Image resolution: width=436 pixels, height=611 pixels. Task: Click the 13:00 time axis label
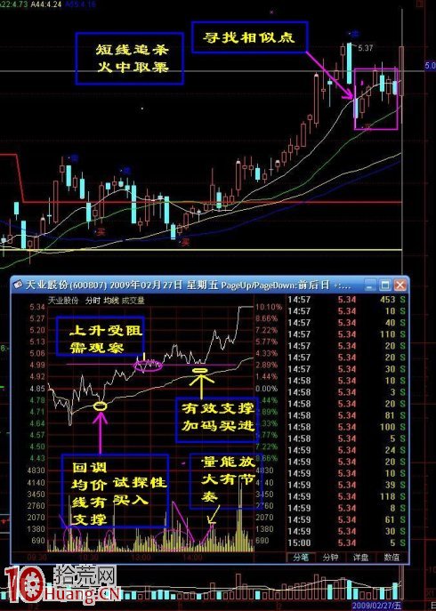coord(142,558)
